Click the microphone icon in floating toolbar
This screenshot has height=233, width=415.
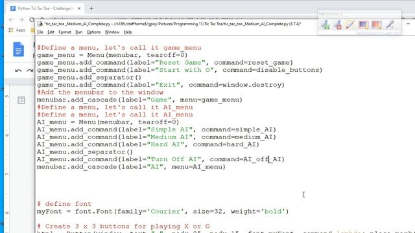(x=390, y=25)
